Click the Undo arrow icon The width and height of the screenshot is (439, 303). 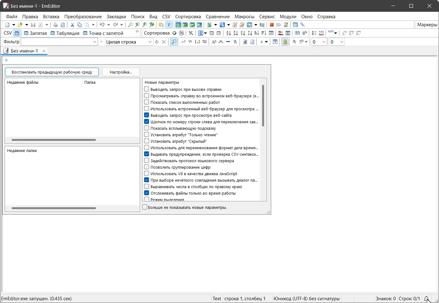tap(102, 25)
